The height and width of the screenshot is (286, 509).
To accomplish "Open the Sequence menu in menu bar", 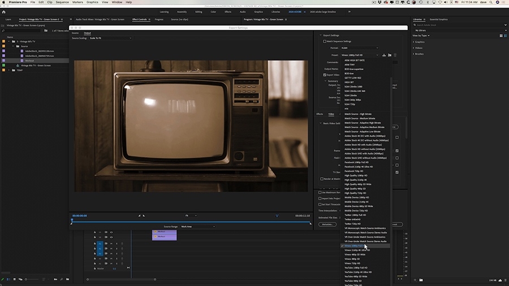I will [x=62, y=2].
